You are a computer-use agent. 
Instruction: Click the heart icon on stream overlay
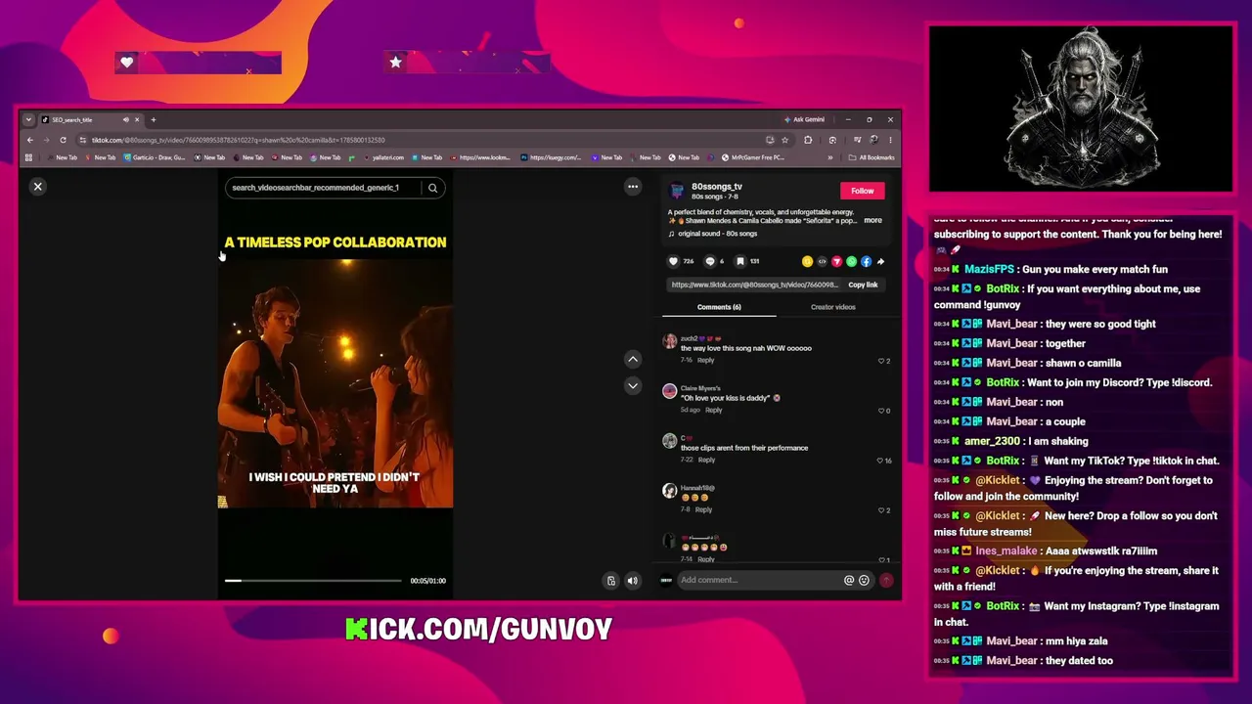coord(126,63)
